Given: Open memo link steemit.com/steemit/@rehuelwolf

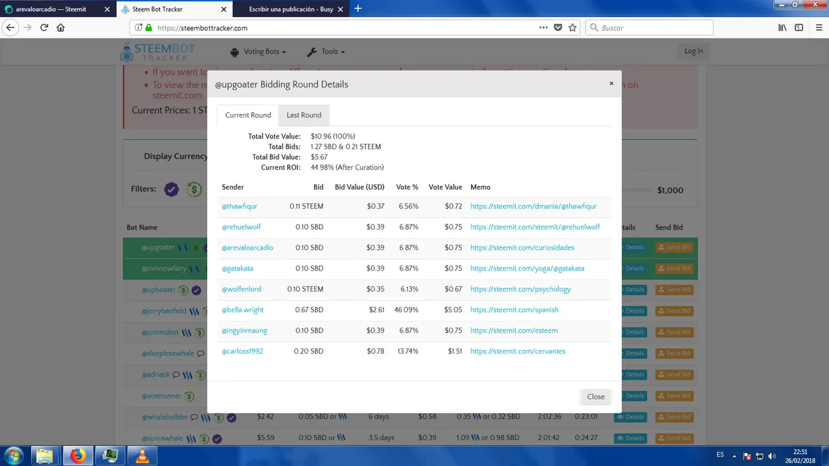Looking at the screenshot, I should 535,227.
